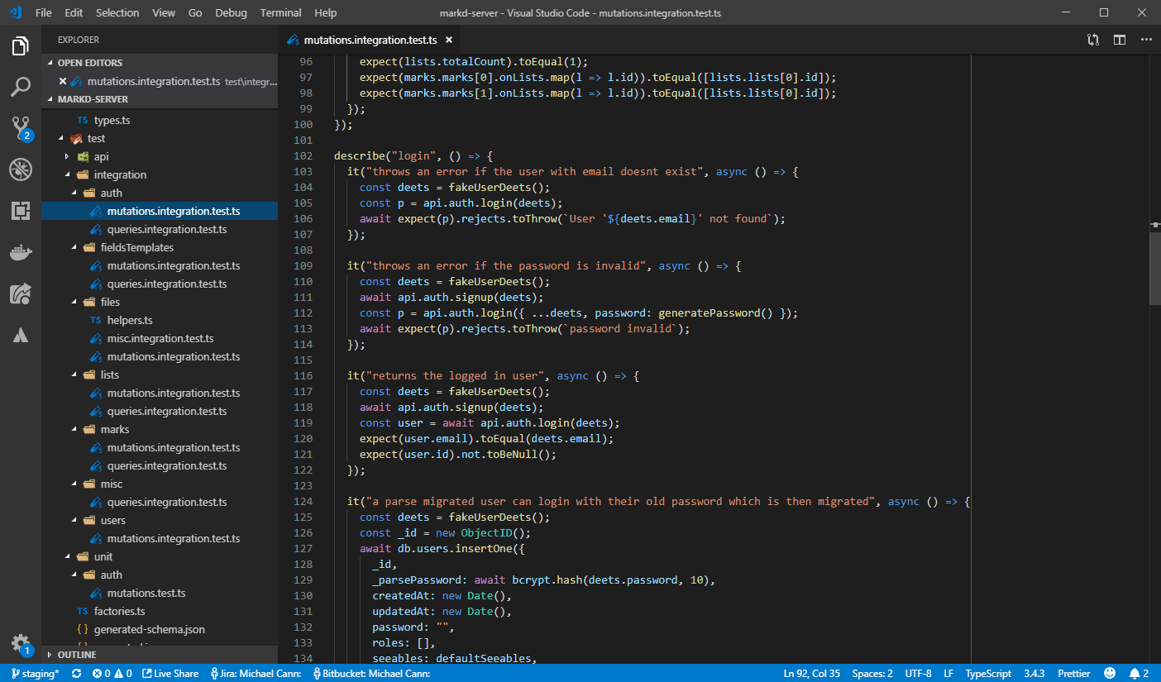Open the Extensions view
Screen dimensions: 1161x682
point(21,211)
